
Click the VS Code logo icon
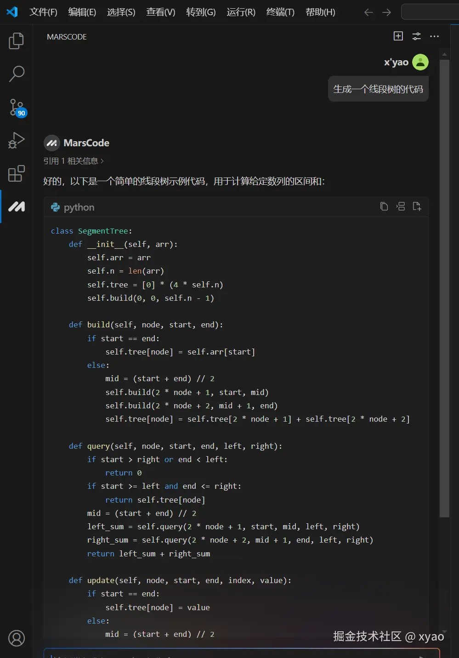[12, 12]
